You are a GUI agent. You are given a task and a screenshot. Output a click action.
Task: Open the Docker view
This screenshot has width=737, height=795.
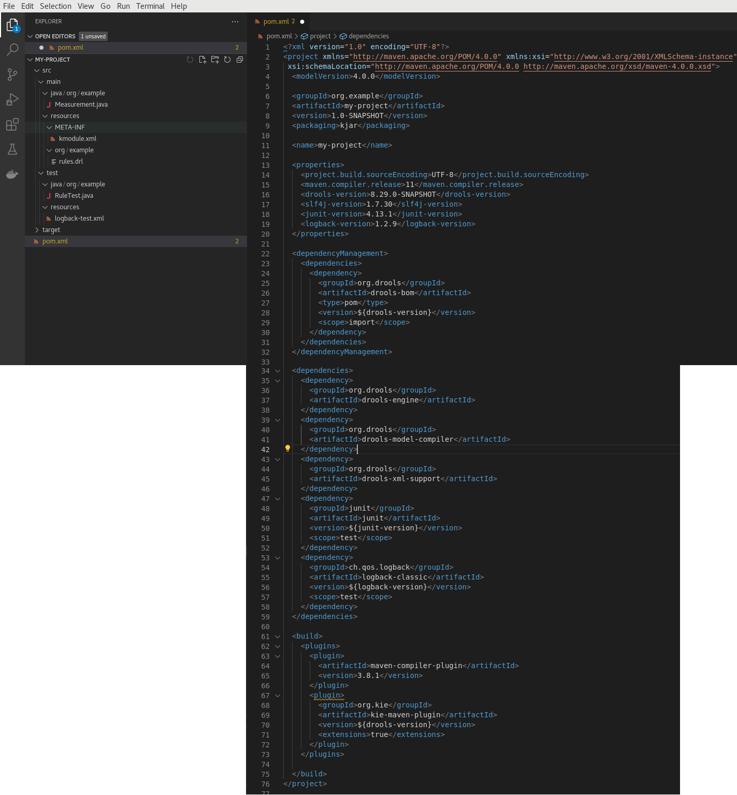(x=12, y=175)
